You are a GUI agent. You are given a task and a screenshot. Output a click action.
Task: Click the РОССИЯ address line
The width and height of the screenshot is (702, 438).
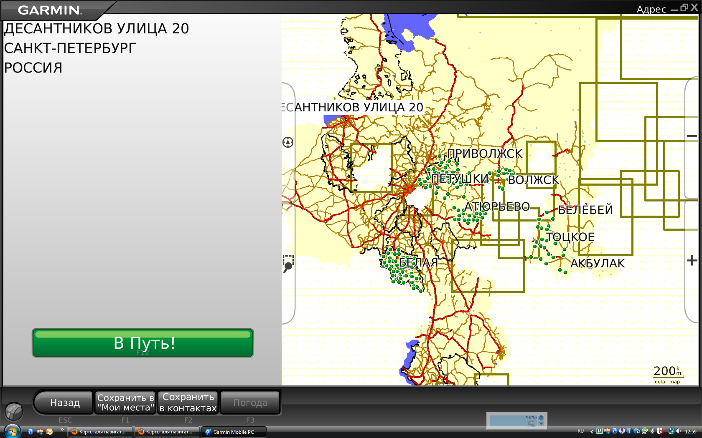click(33, 68)
